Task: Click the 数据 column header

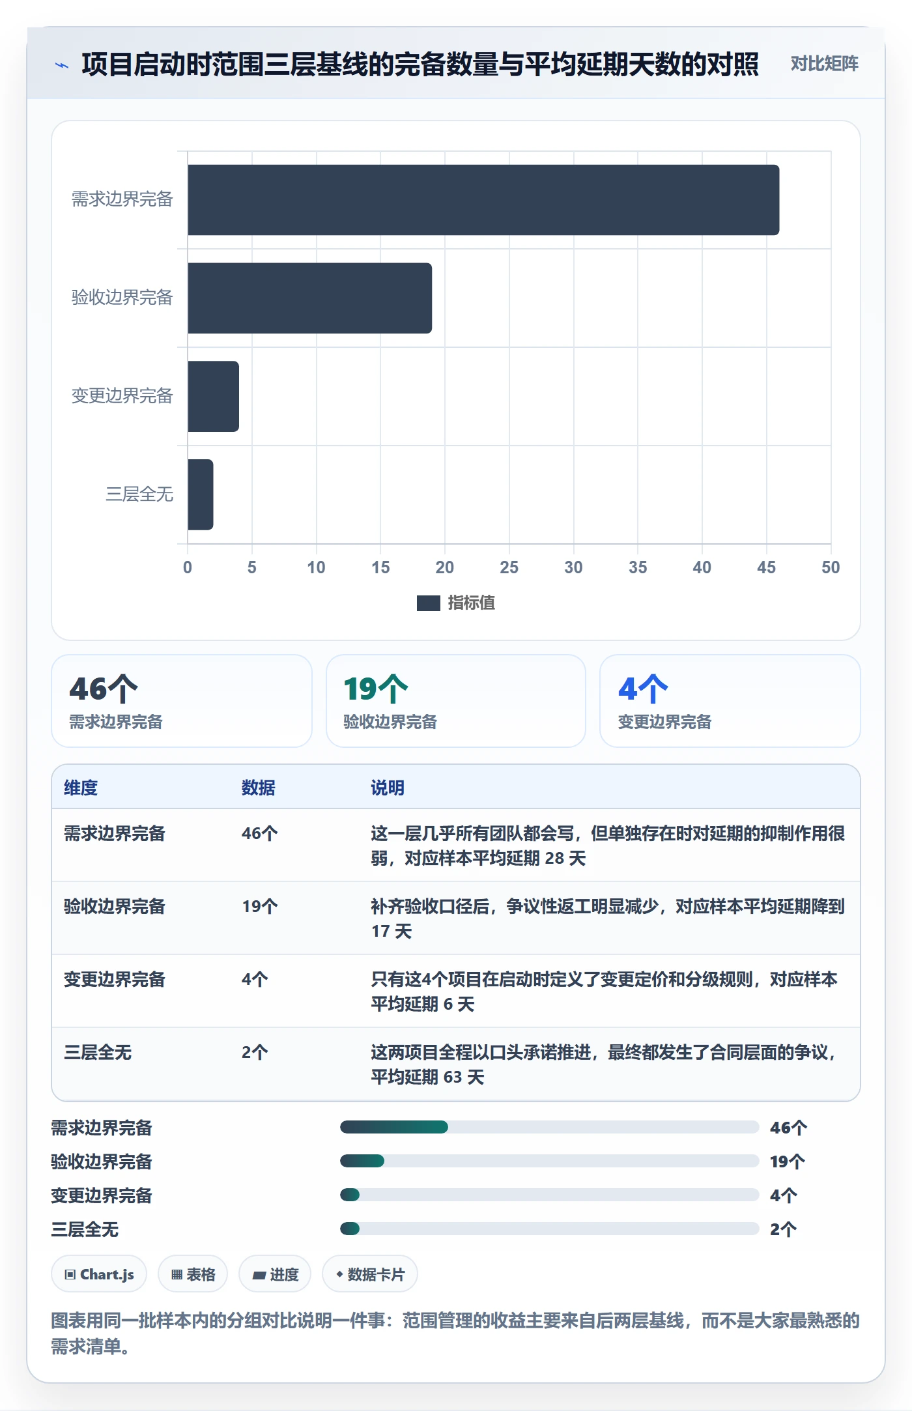Action: click(259, 788)
